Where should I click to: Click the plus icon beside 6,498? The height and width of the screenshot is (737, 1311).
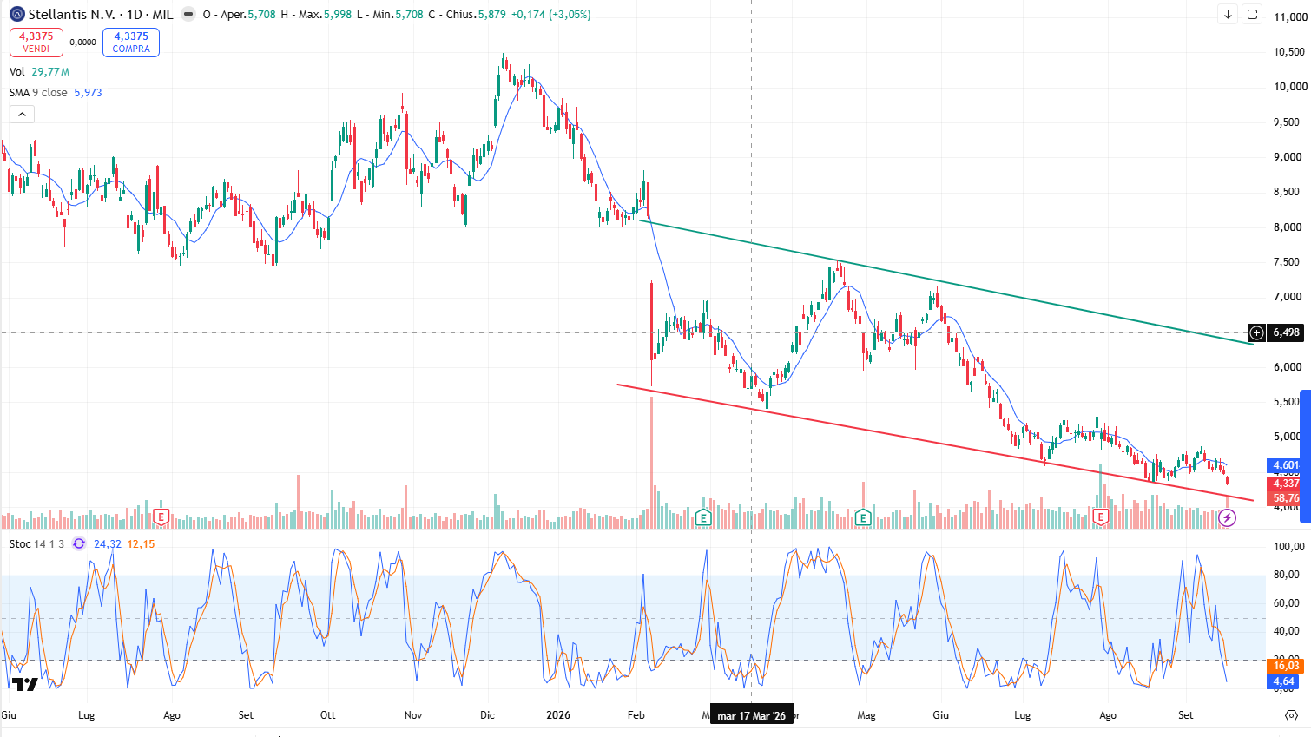point(1256,332)
